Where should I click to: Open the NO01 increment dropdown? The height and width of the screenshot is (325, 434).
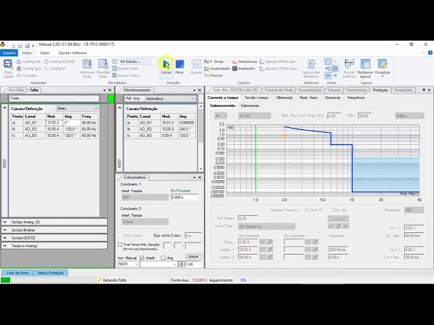[x=128, y=264]
